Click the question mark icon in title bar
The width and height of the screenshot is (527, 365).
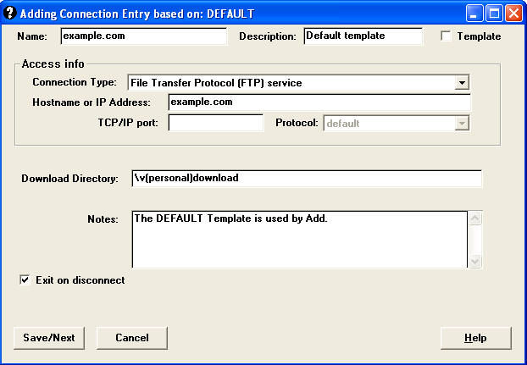[x=10, y=14]
